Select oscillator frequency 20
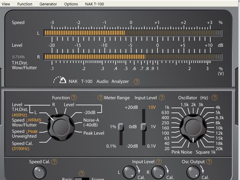240x180 pixels. [167, 148]
